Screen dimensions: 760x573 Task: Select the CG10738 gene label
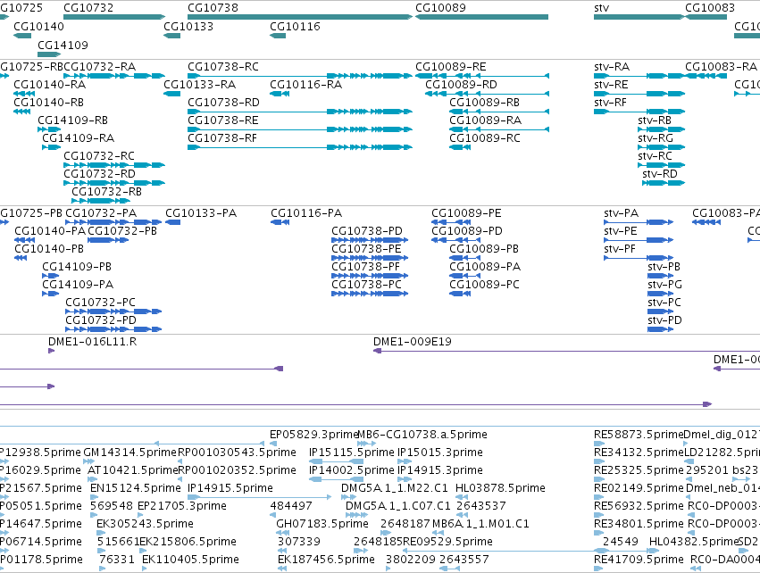click(213, 8)
